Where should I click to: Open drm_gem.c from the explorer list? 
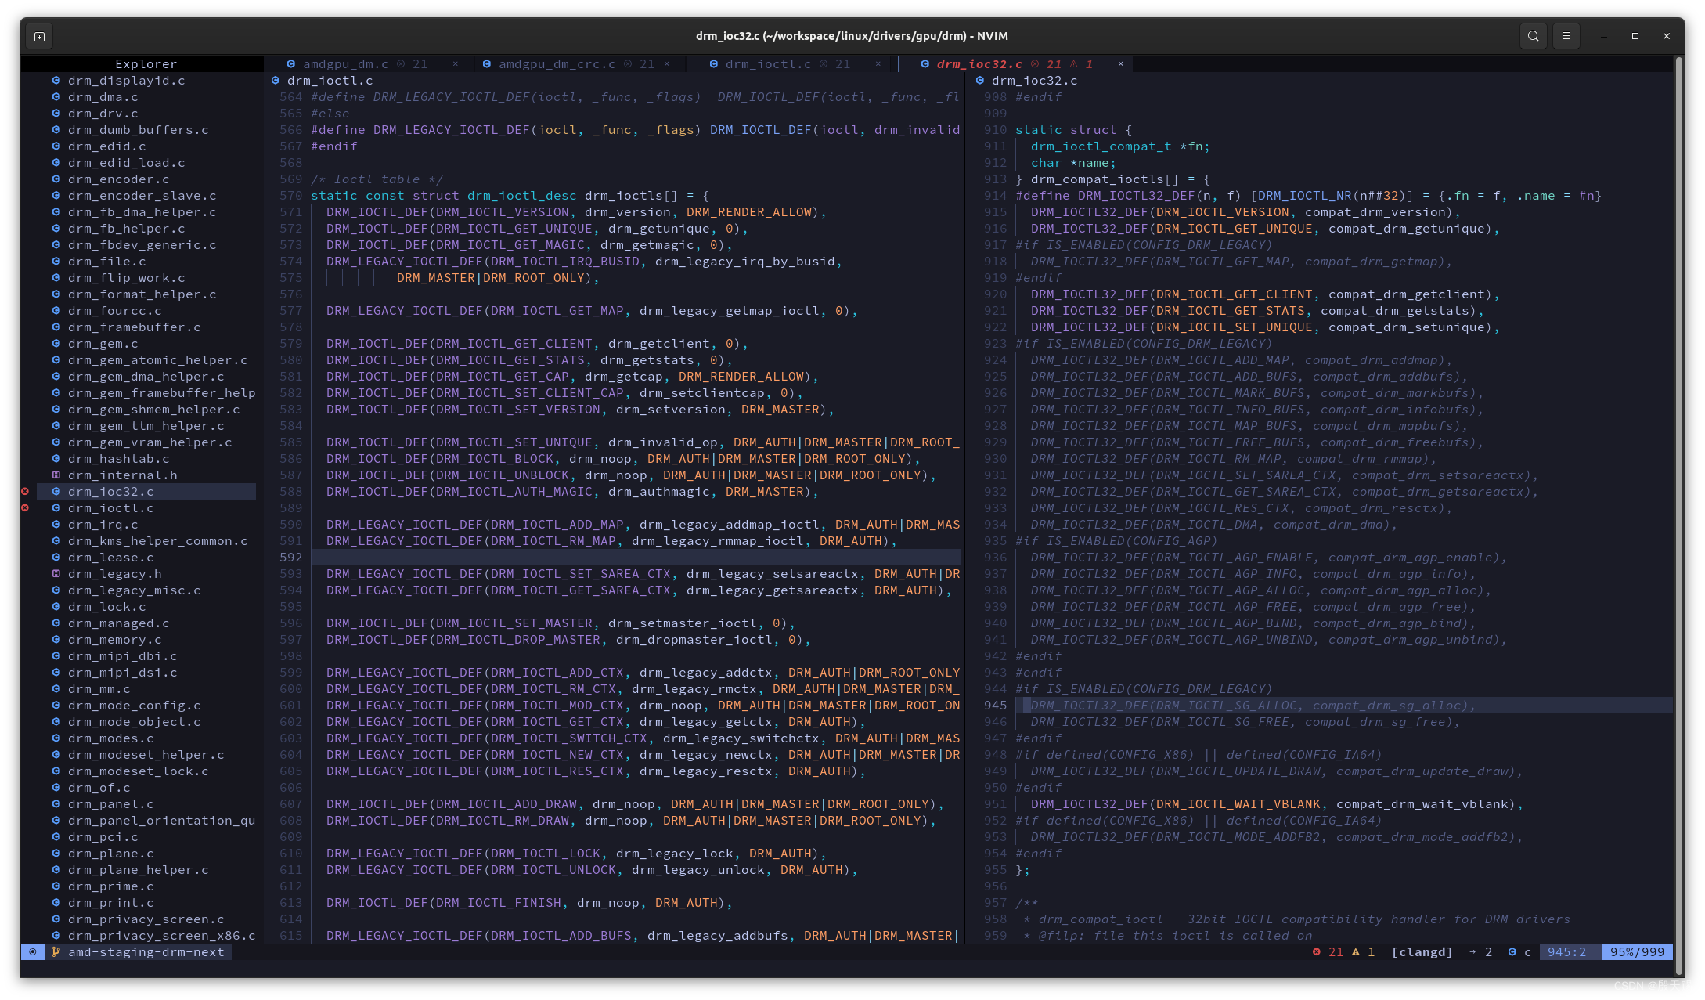click(x=103, y=344)
